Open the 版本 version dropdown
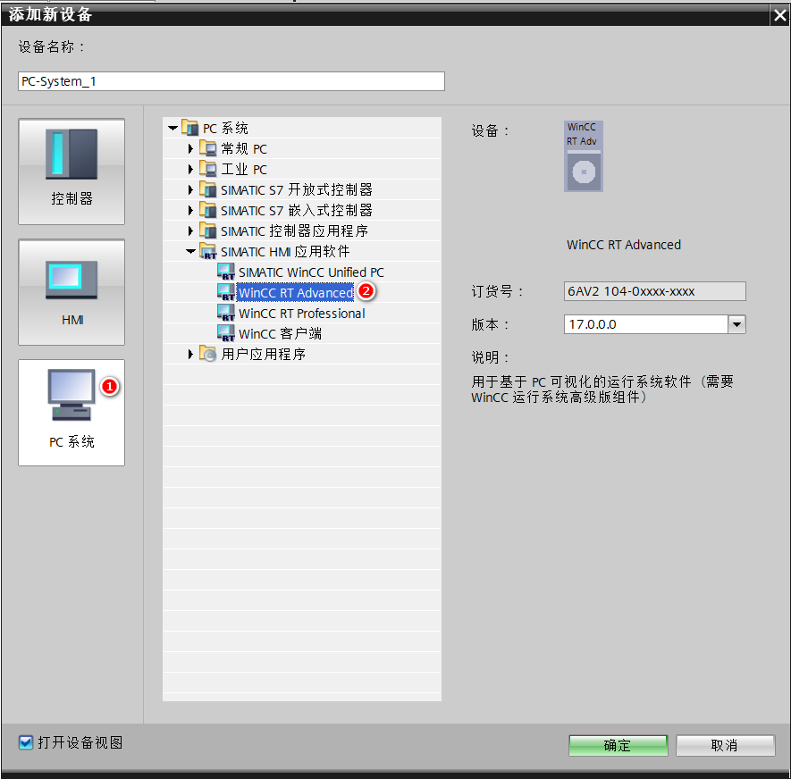 click(736, 324)
